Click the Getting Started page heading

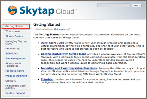pos(47,24)
